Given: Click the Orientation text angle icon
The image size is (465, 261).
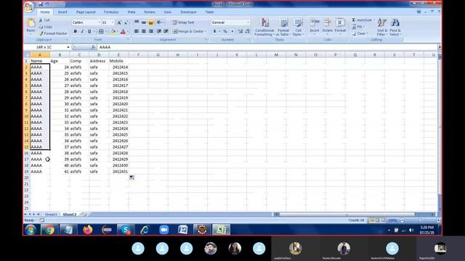Looking at the screenshot, I should pos(160,22).
